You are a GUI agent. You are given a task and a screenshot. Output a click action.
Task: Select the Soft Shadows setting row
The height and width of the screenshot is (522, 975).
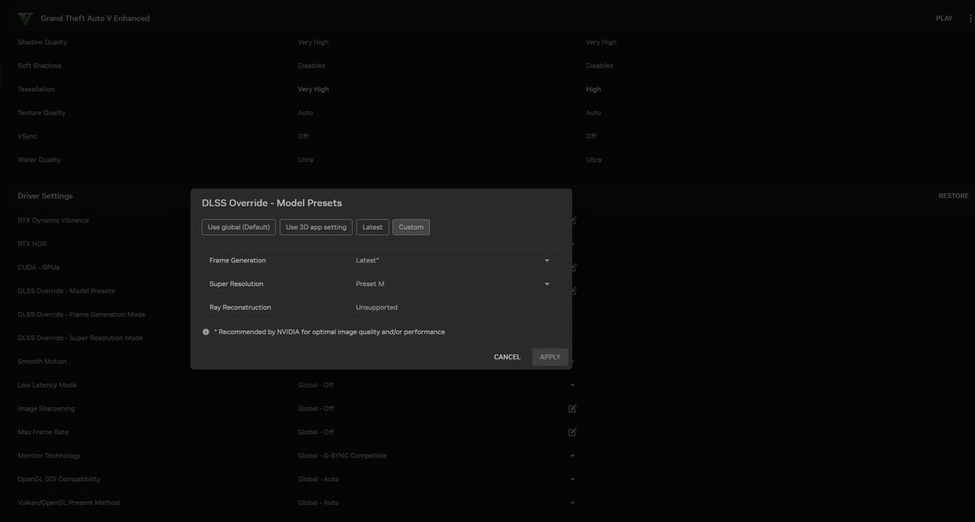[x=487, y=66]
